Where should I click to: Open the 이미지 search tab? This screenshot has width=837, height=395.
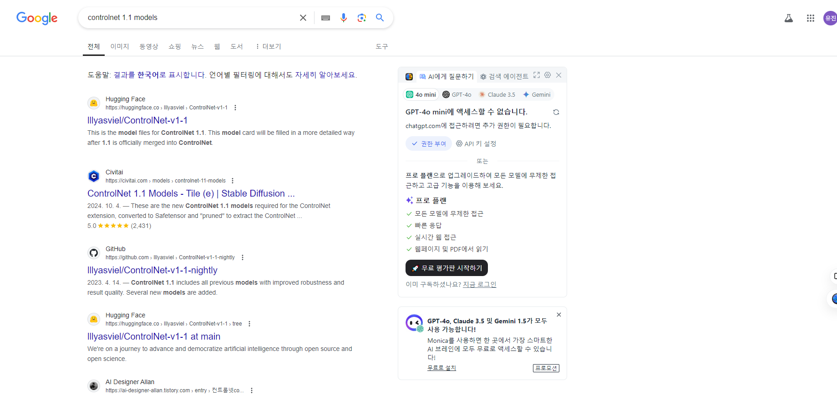pyautogui.click(x=120, y=46)
